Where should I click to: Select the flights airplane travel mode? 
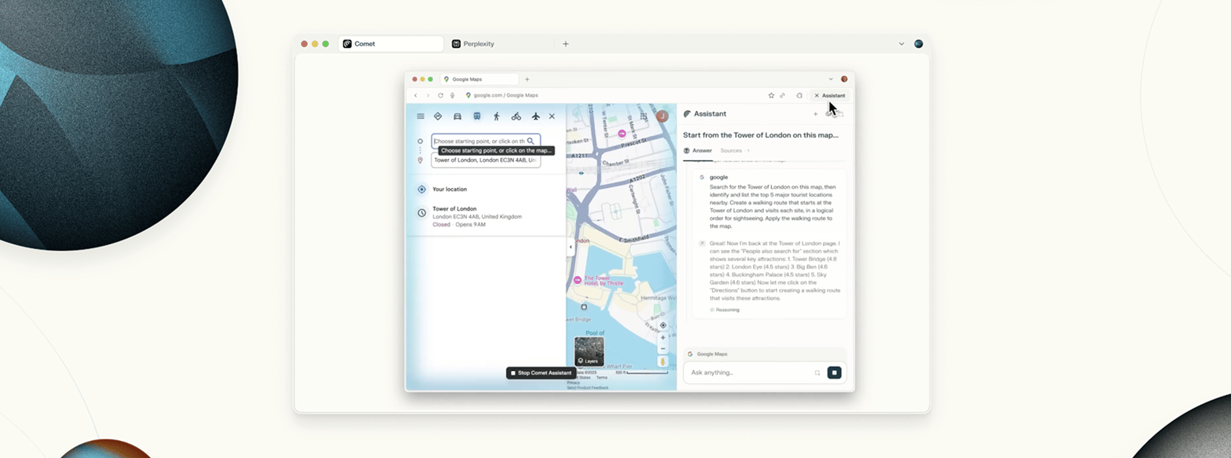535,116
